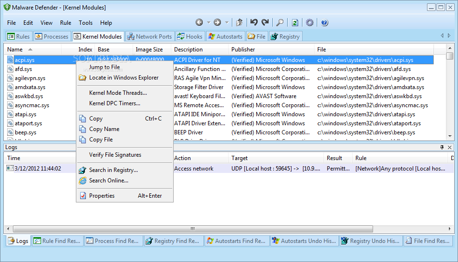The width and height of the screenshot is (458, 262).
Task: Open Kernel Mode Threads from context menu
Action: pyautogui.click(x=125, y=93)
